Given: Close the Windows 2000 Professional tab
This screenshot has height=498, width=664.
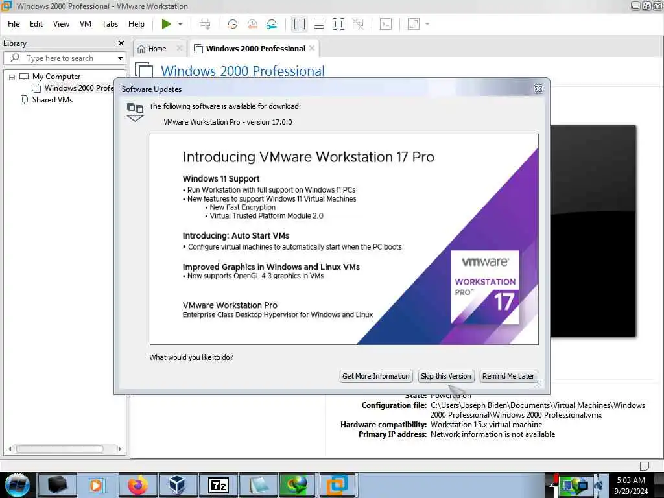Looking at the screenshot, I should pos(312,48).
